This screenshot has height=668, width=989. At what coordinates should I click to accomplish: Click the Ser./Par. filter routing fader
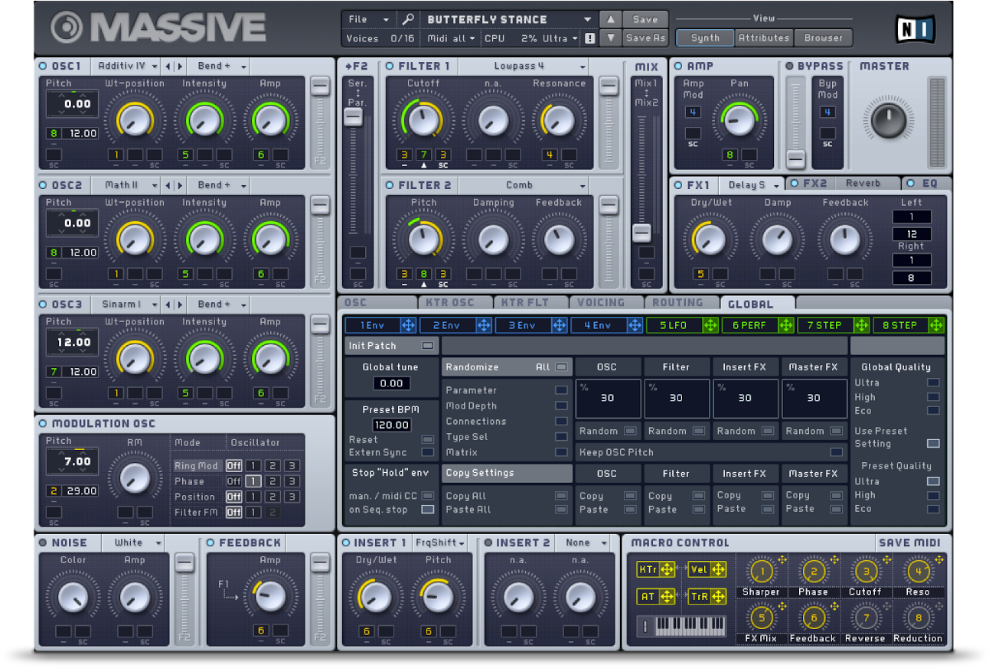(x=353, y=117)
